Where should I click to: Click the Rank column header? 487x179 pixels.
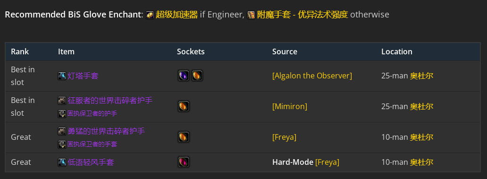[20, 51]
